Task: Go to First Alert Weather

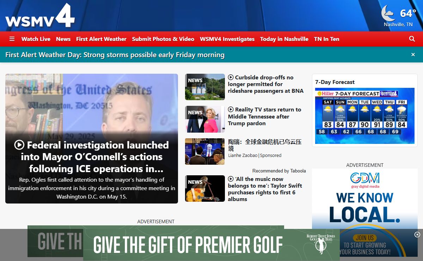Action: click(x=101, y=39)
